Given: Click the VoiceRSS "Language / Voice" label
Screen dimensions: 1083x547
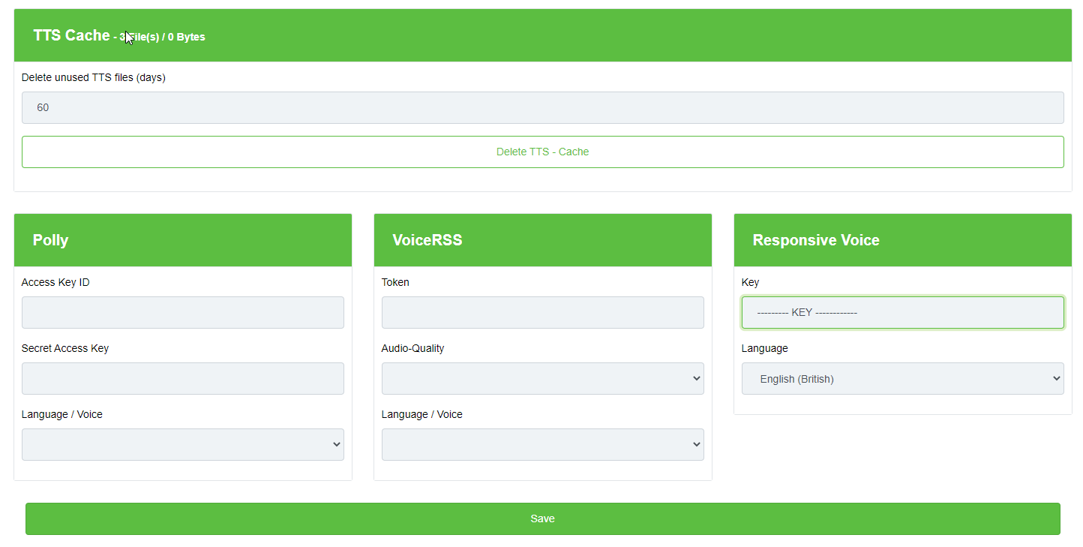Looking at the screenshot, I should (x=422, y=414).
